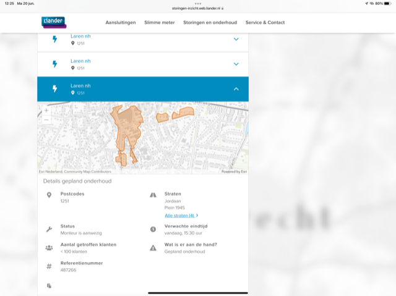Image resolution: width=396 pixels, height=296 pixels.
Task: Click the map zoom out minus button
Action: (x=46, y=120)
